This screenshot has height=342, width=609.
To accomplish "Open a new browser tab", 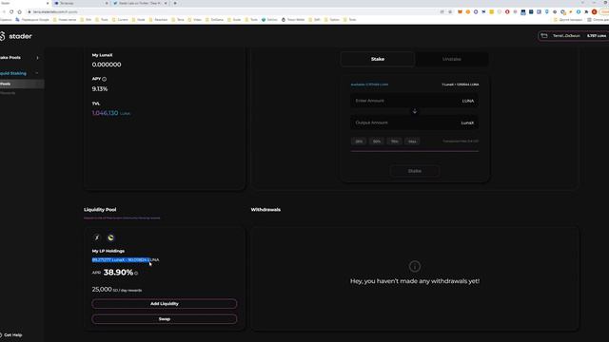I will tap(175, 3).
